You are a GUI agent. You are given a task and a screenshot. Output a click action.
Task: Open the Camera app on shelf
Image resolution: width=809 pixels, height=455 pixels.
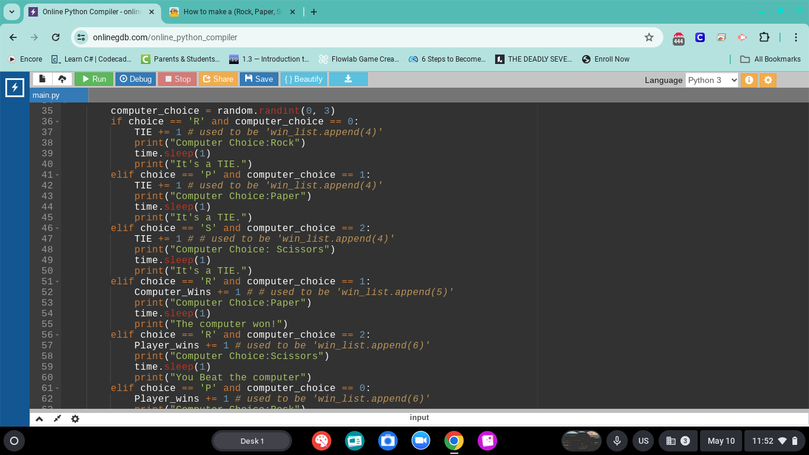coord(388,441)
